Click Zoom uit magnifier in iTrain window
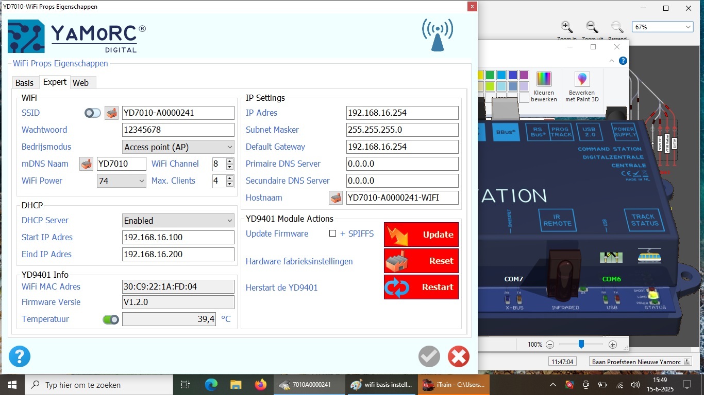The image size is (704, 395). [592, 27]
